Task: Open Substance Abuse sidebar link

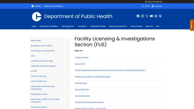Action: [x=39, y=107]
